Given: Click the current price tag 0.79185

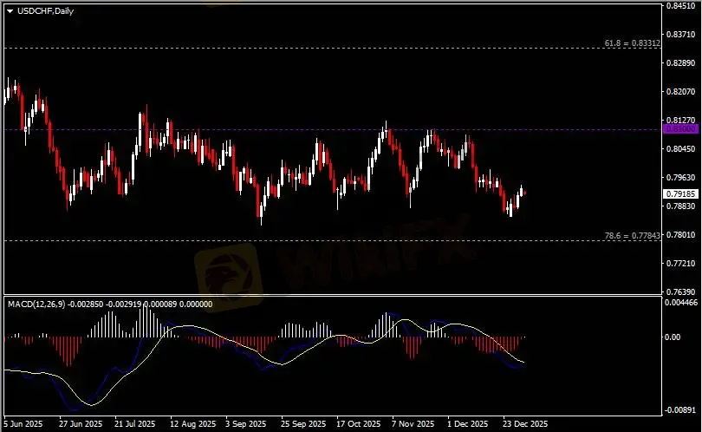Looking at the screenshot, I should [x=680, y=193].
